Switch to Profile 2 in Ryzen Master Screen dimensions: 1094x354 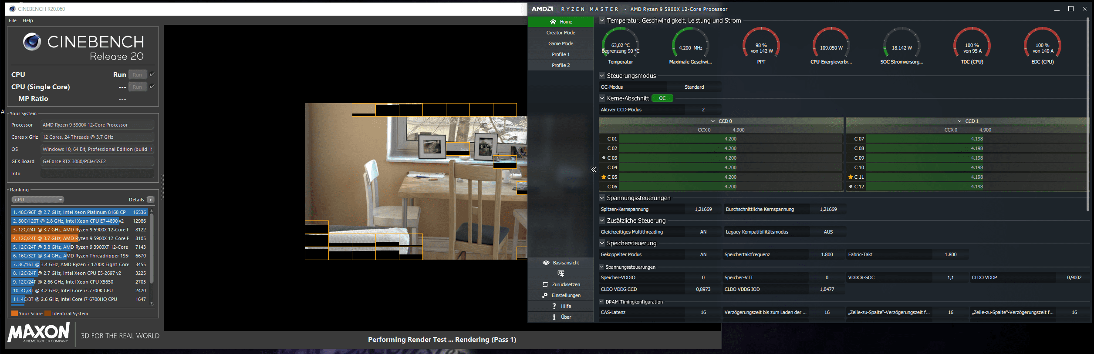pos(561,65)
